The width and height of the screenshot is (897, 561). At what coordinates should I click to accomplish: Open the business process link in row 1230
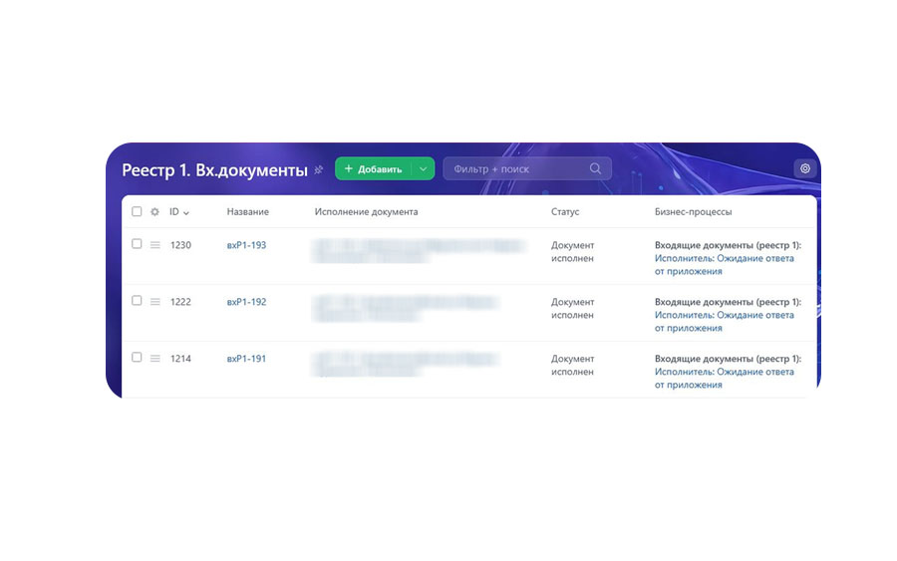725,265
